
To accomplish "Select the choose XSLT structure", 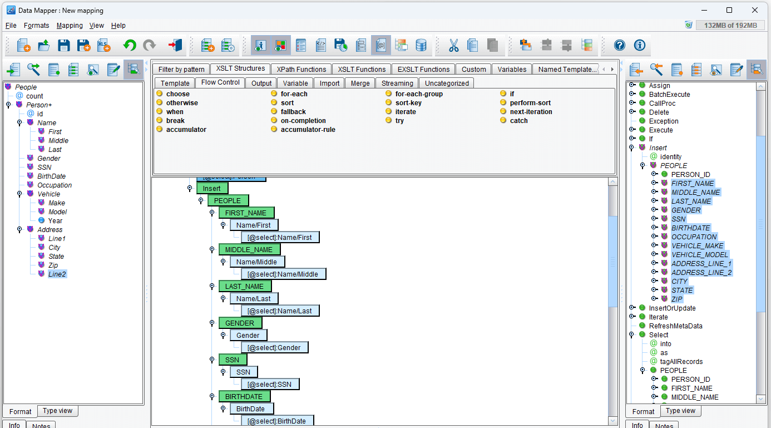I will (x=178, y=94).
